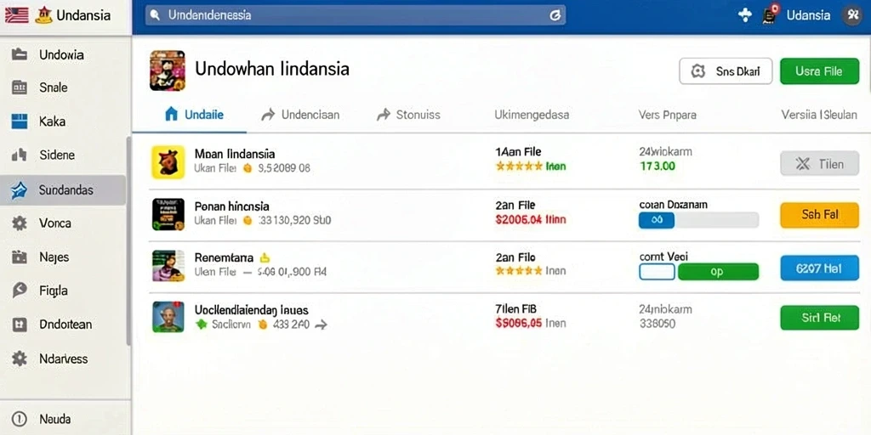Click the grey Tilen button

tap(819, 164)
